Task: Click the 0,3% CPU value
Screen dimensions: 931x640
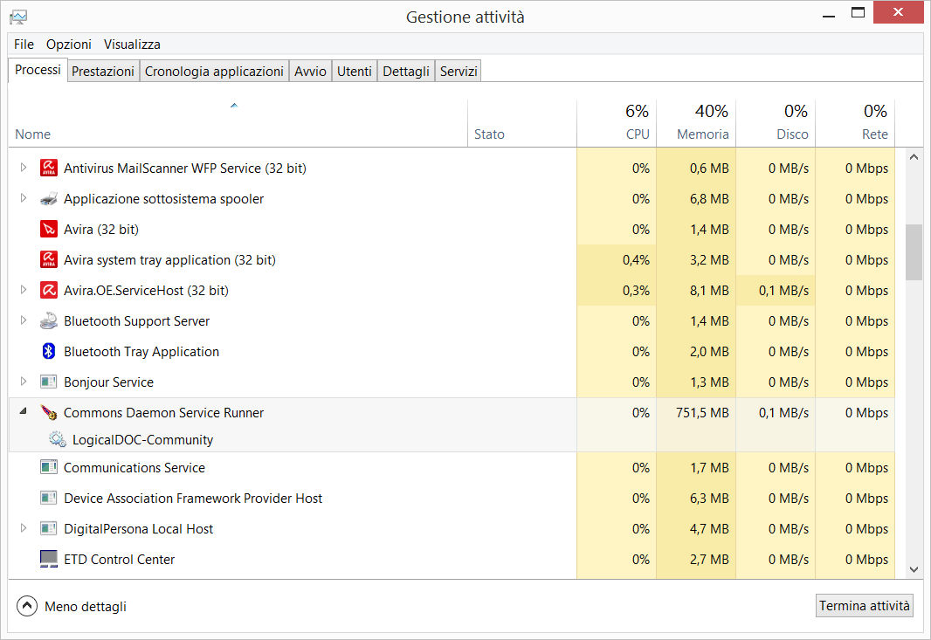Action: pos(636,291)
